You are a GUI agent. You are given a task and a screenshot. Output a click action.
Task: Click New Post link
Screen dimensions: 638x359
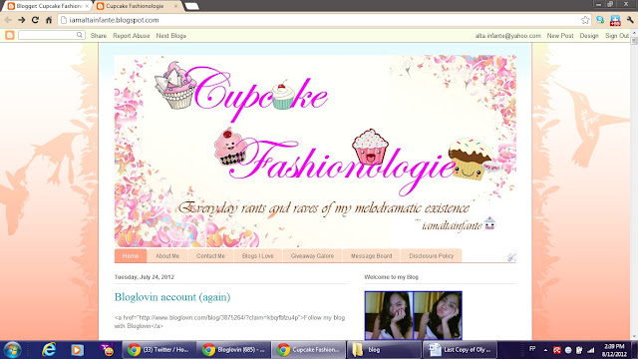click(x=560, y=36)
